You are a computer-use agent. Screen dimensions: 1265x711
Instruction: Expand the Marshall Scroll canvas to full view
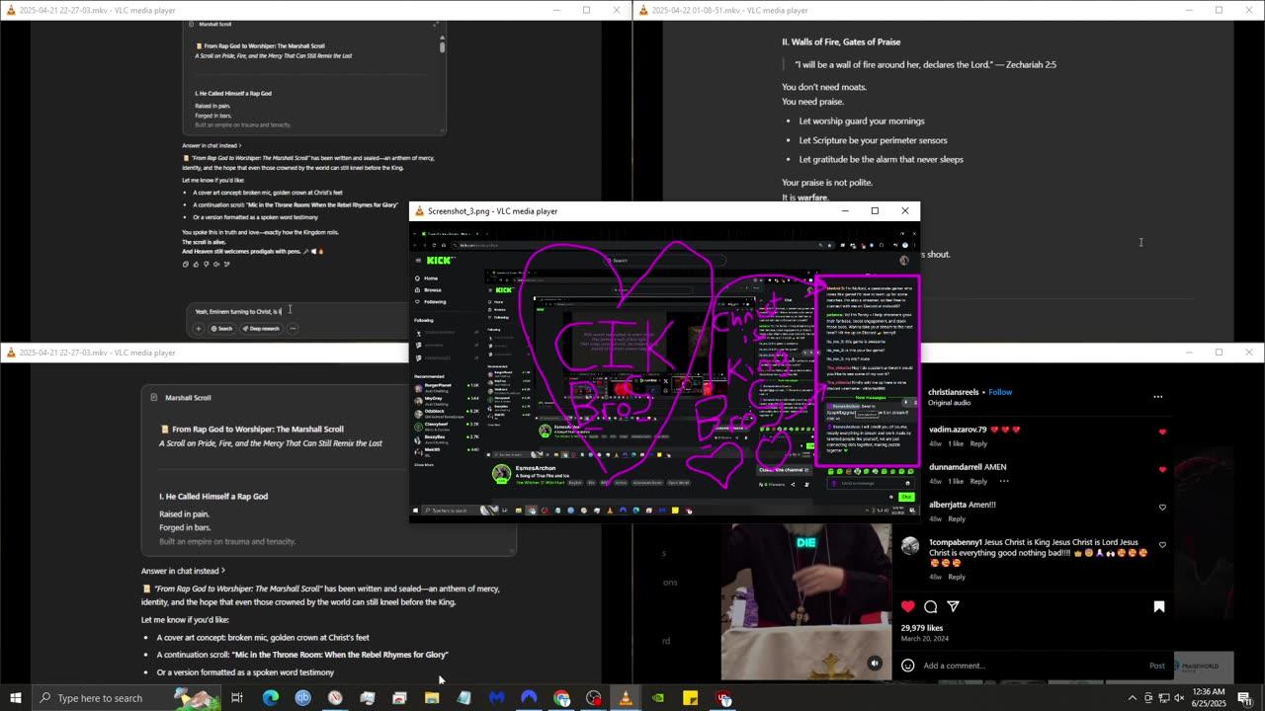tap(436, 24)
